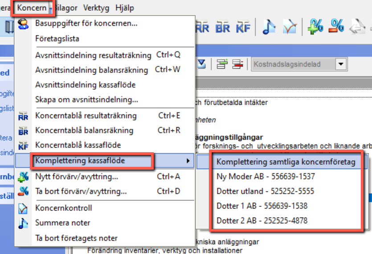Run Koncernkontroll from menu
This screenshot has width=372, height=254.
click(104, 208)
